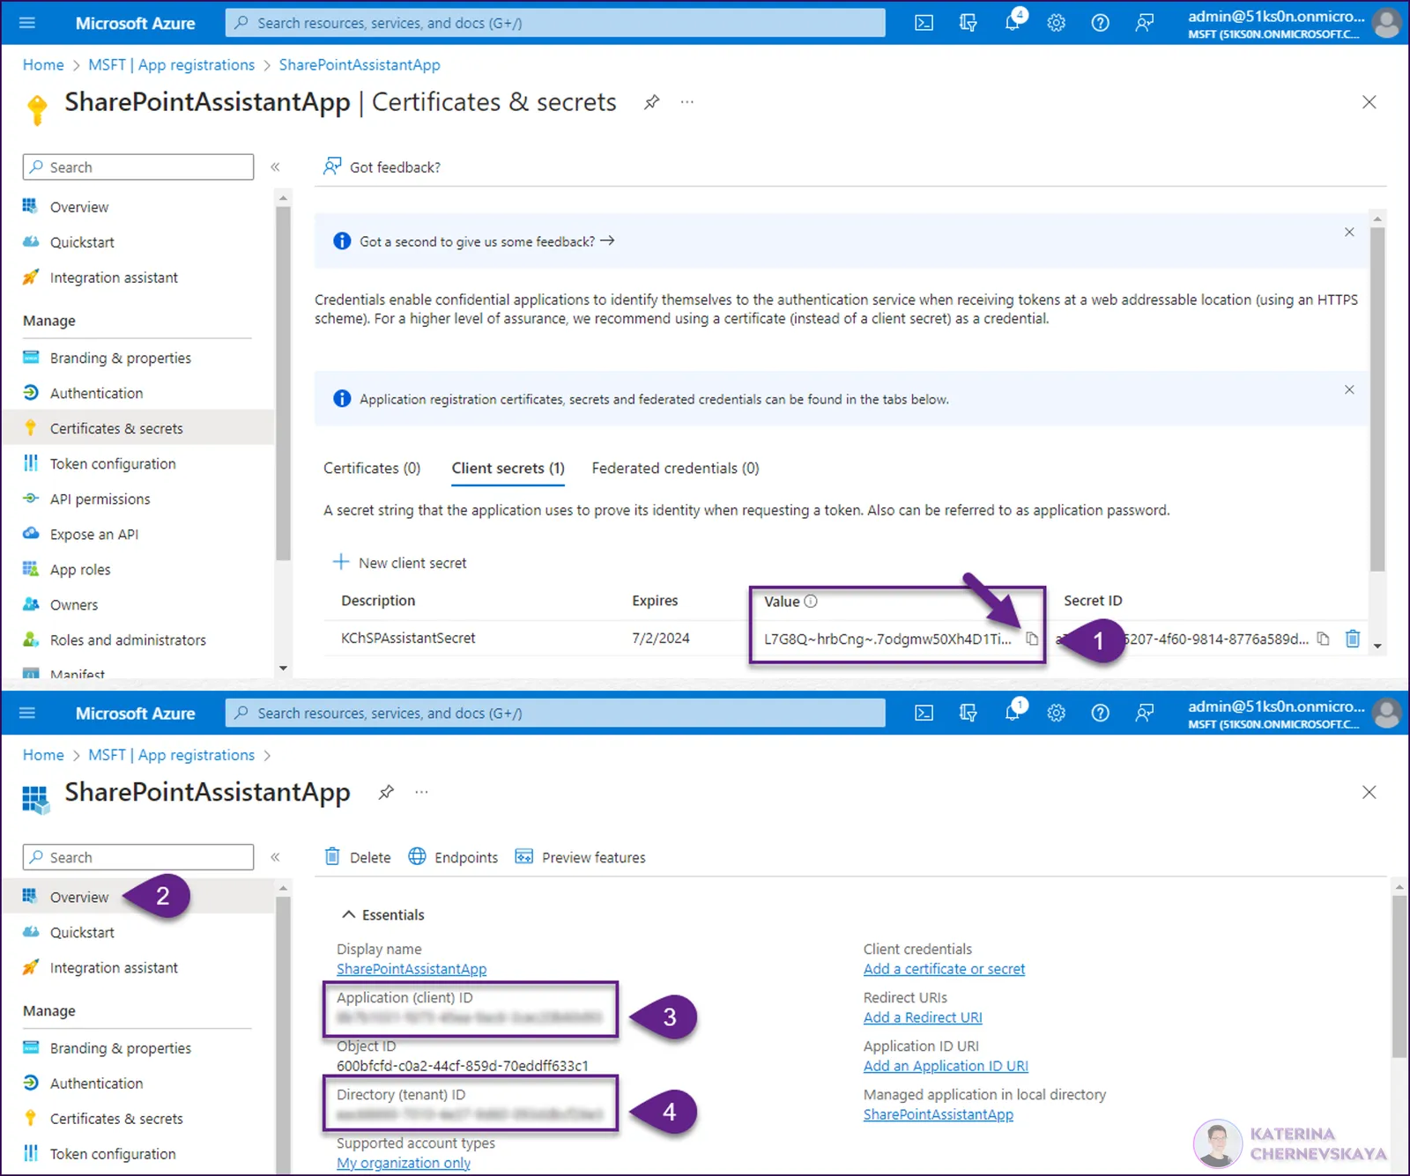1410x1176 pixels.
Task: Collapse the bottom sidebar with double chevron
Action: point(275,857)
